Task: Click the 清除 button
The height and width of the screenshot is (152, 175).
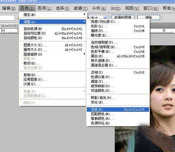Action: 149,18
